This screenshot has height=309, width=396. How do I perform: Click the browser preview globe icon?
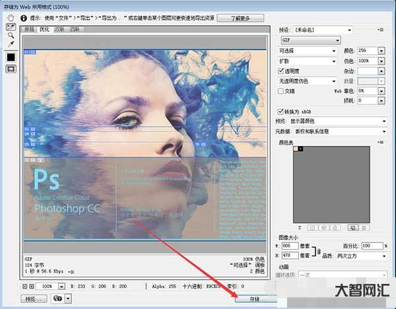tap(57, 298)
